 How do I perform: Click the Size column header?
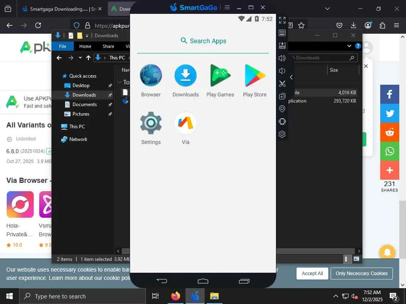(343, 70)
